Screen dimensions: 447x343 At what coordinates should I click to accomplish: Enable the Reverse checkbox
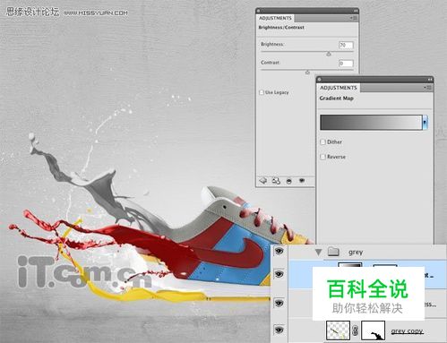pos(322,157)
